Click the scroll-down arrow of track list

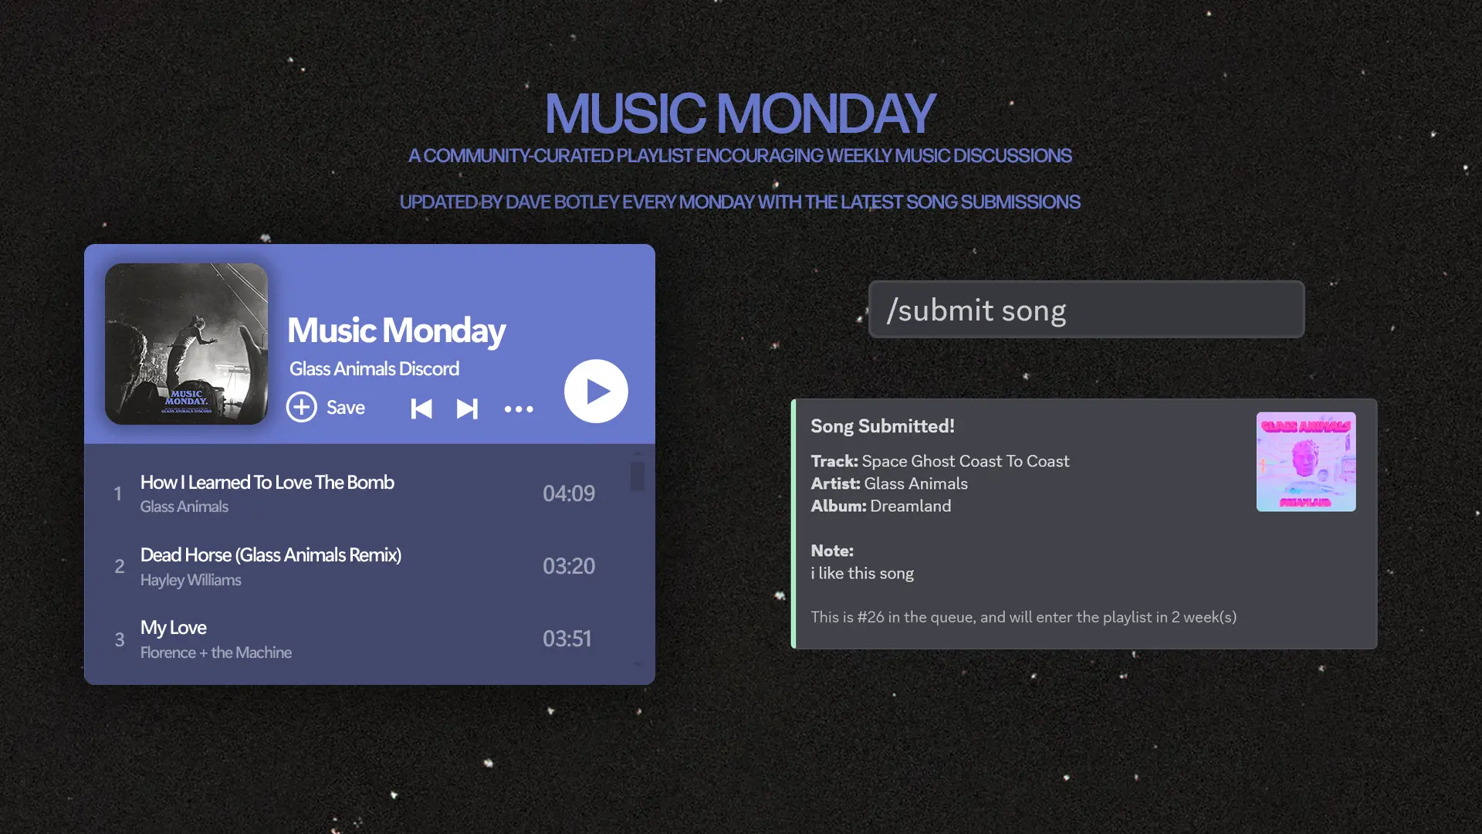[638, 664]
